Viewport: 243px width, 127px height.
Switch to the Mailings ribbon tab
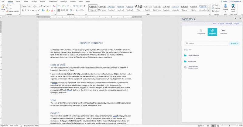[x=63, y=2]
